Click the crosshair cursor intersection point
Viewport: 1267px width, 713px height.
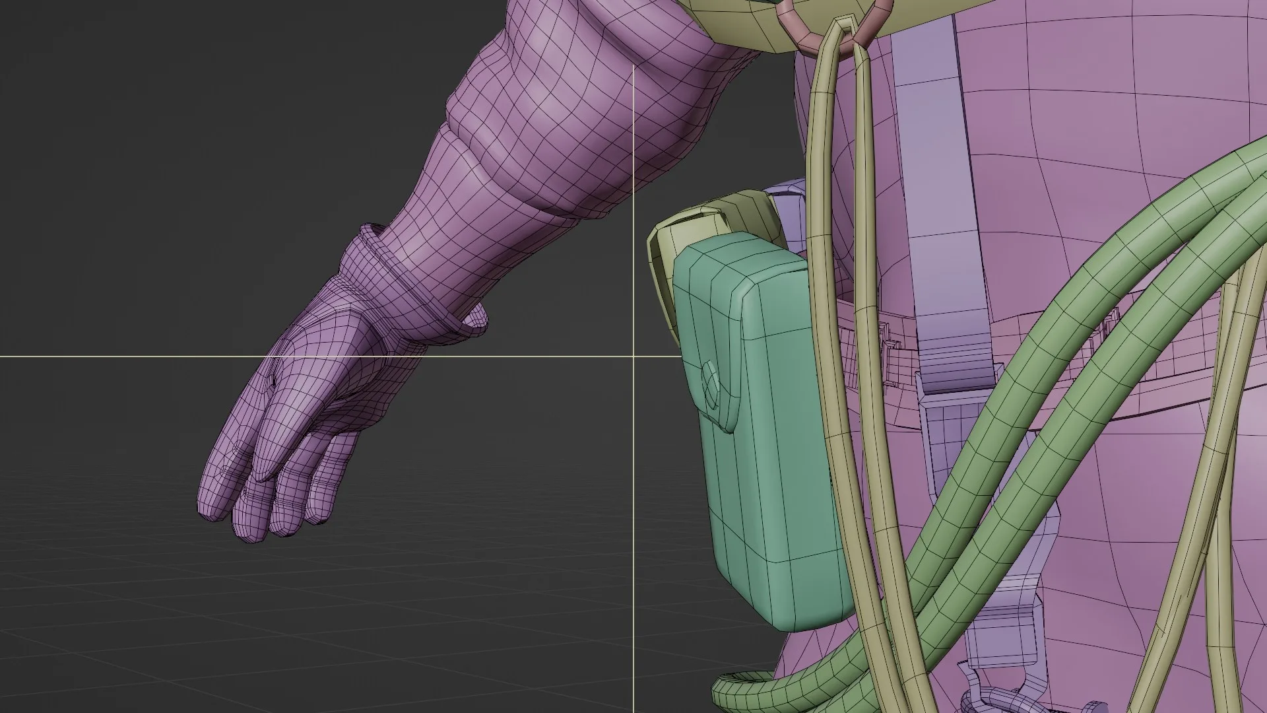tap(634, 356)
